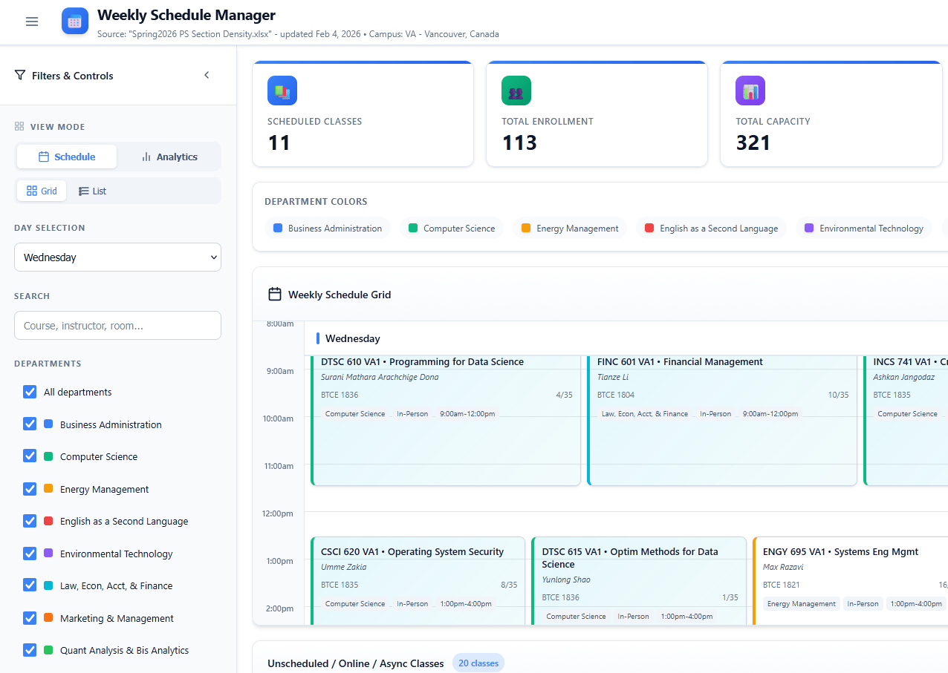Click the Weekly Schedule Grid calendar icon
Screen dimensions: 948x673
[x=276, y=294]
